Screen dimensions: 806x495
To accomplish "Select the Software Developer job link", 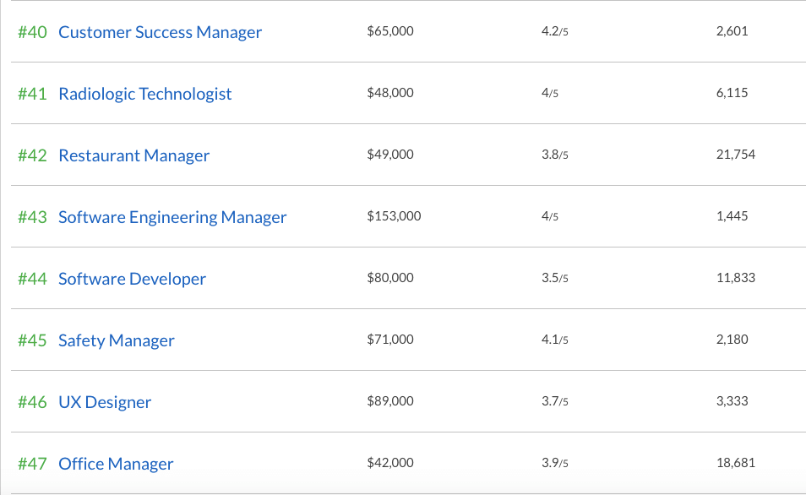I will pos(132,279).
